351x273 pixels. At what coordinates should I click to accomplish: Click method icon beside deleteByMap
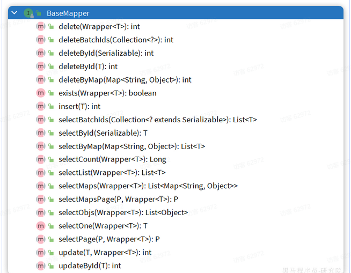pos(41,80)
